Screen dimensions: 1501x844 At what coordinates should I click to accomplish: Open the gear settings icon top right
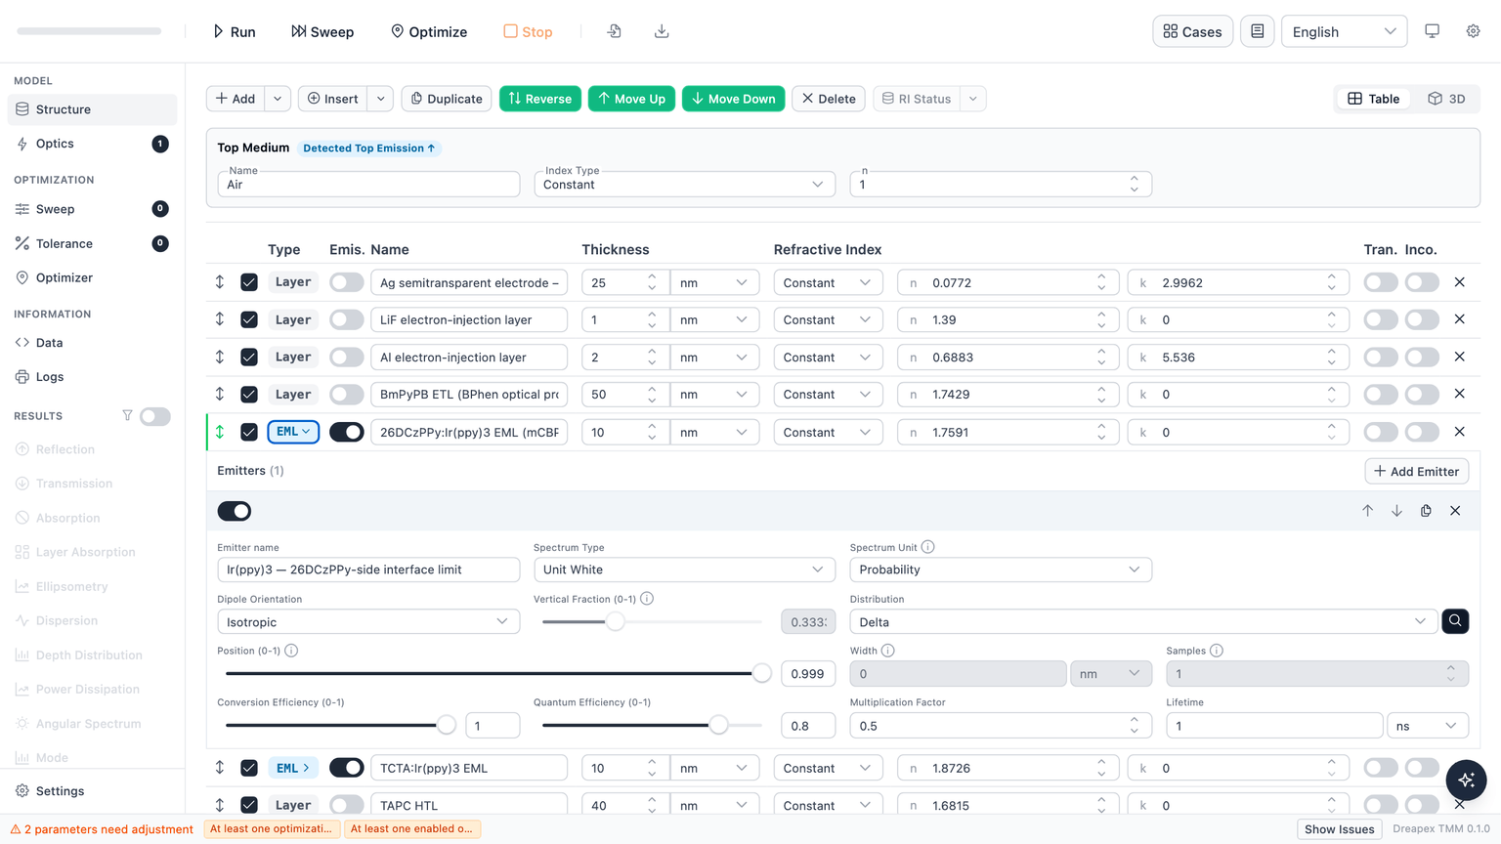point(1473,31)
